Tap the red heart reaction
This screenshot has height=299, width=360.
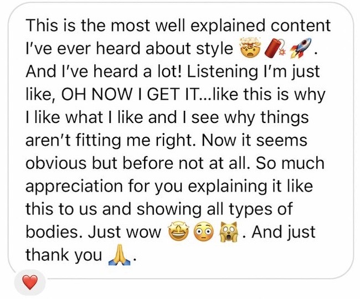(x=30, y=283)
